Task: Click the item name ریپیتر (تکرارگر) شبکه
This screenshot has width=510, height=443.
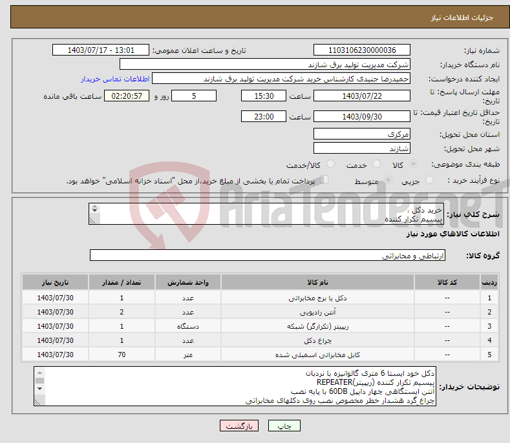Action: [x=317, y=326]
